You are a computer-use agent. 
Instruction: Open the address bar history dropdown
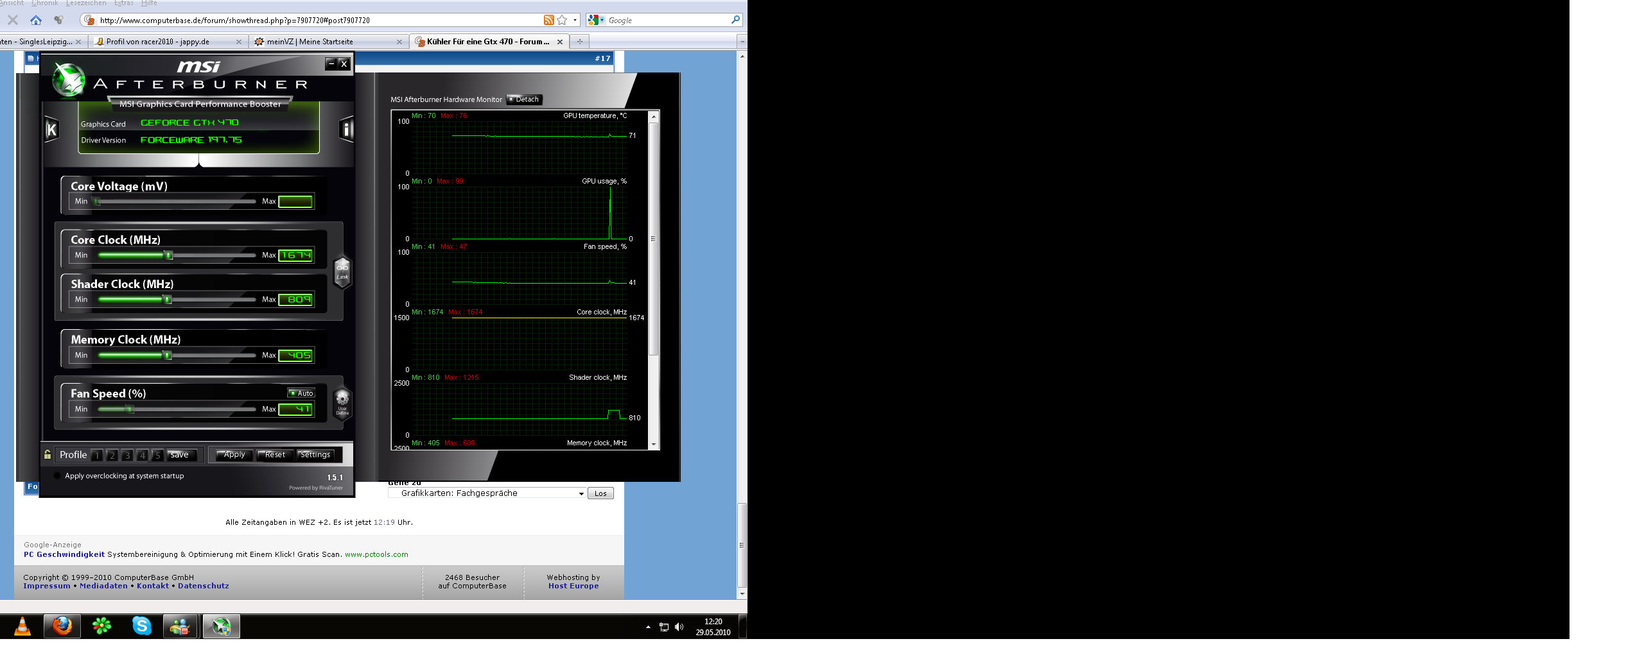coord(575,20)
